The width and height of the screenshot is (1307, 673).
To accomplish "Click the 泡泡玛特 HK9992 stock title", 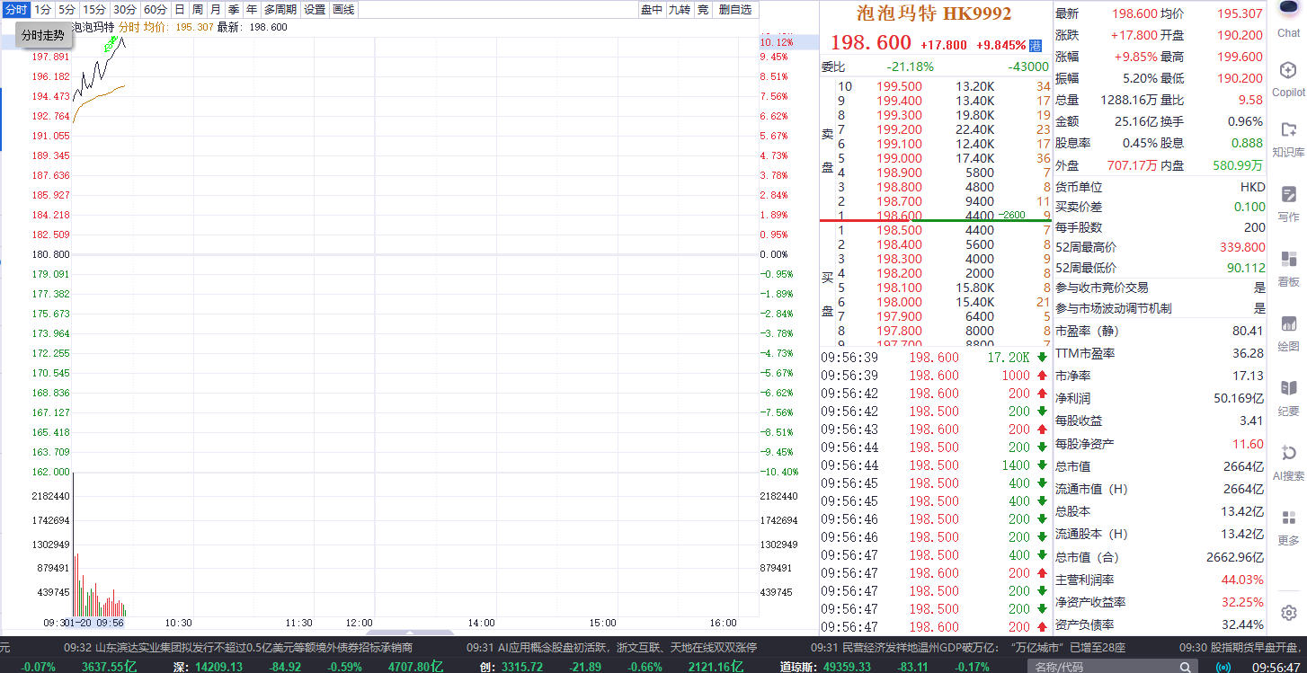I will pyautogui.click(x=935, y=13).
